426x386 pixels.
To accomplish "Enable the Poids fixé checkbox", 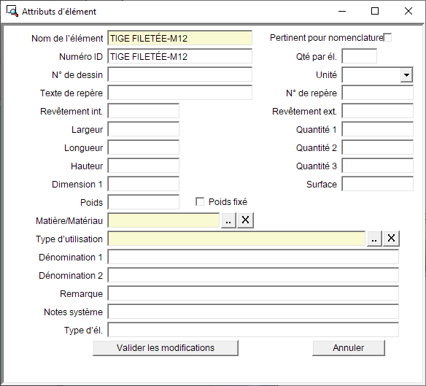I will [200, 201].
